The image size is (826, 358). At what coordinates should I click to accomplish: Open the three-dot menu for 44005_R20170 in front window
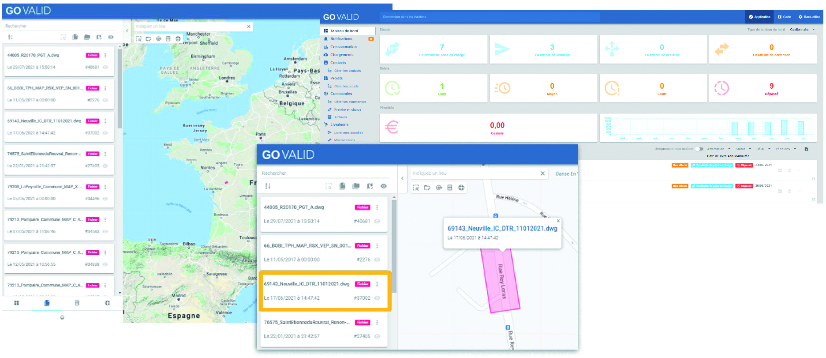click(x=377, y=207)
